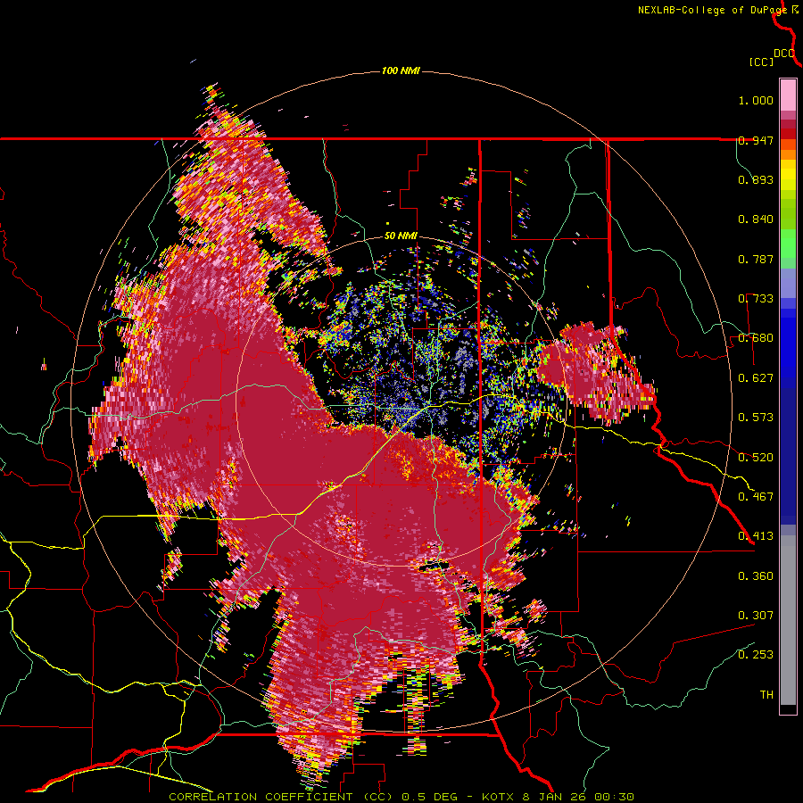Click the Correlation Coefficient caption at bottom

401,797
